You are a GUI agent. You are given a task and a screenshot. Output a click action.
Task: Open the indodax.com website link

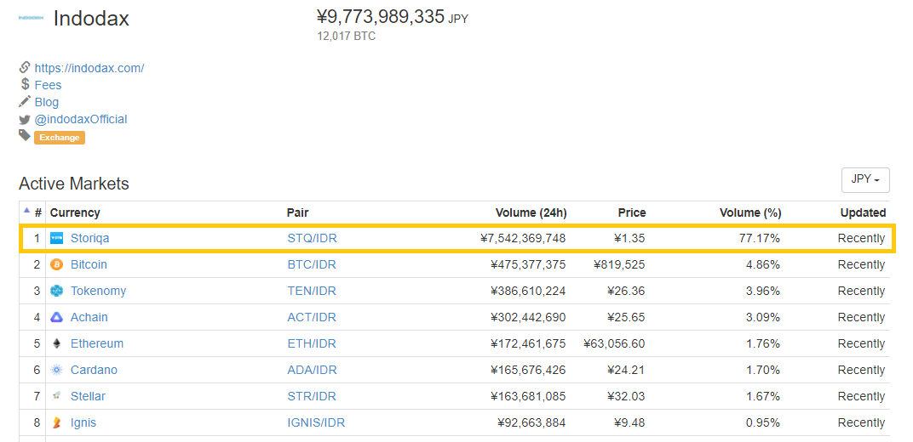pos(89,68)
